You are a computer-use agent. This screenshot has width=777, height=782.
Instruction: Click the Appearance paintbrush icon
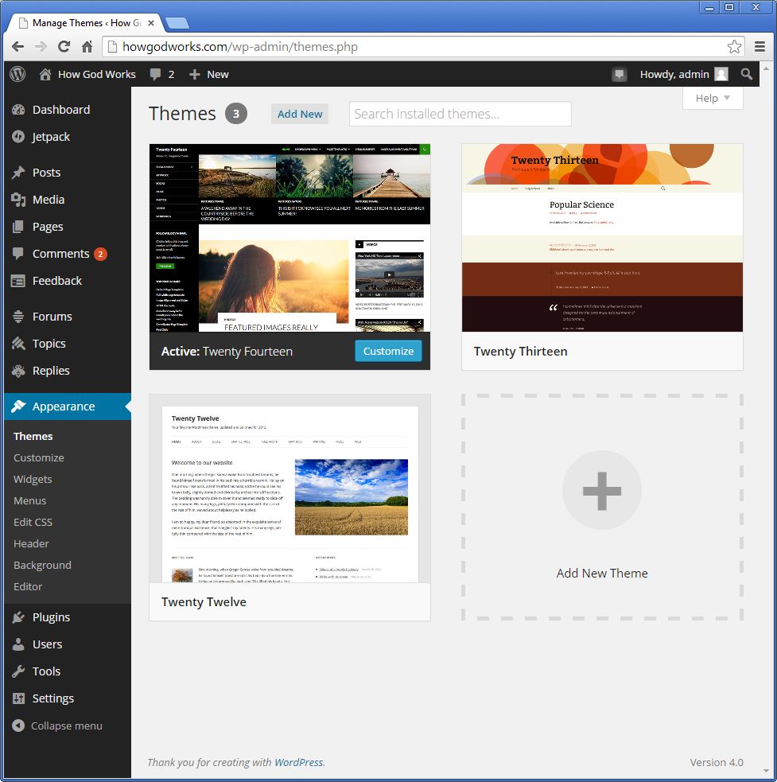(18, 407)
